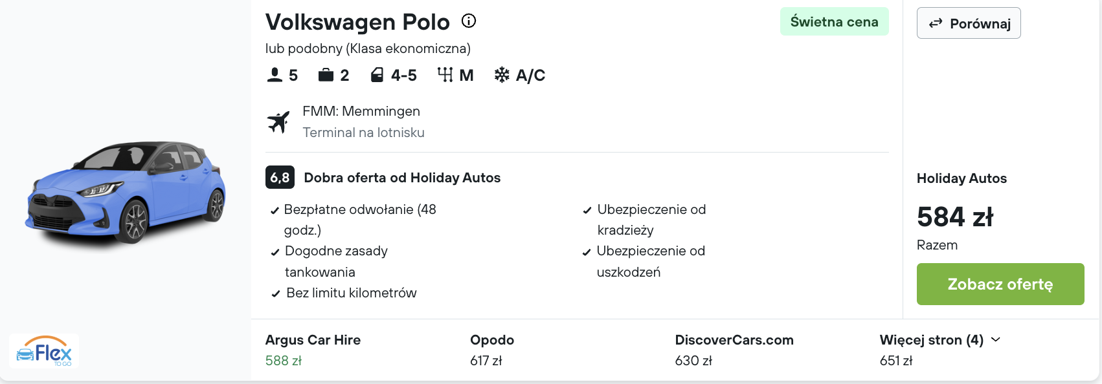The image size is (1102, 384).
Task: Select the 6,8 rating score badge
Action: pos(280,177)
